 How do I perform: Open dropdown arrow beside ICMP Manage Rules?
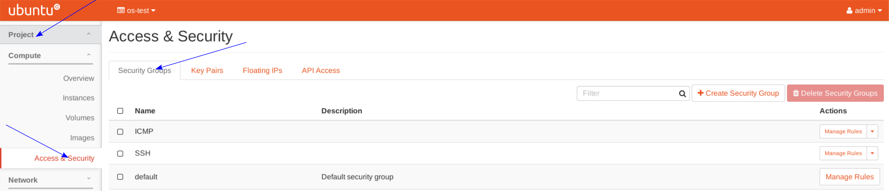pyautogui.click(x=872, y=132)
